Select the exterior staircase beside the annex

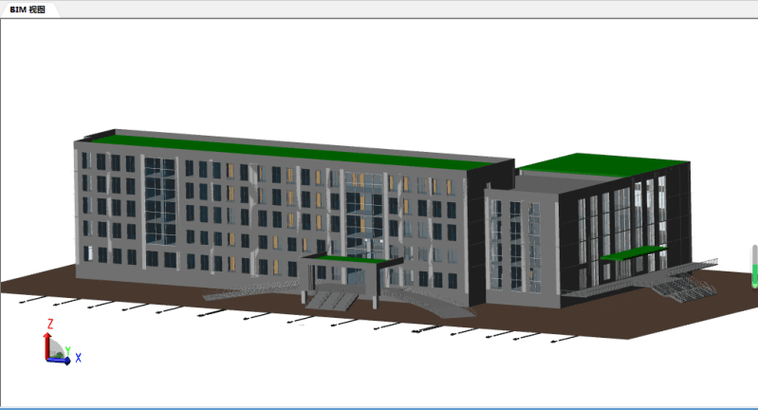[x=684, y=287]
